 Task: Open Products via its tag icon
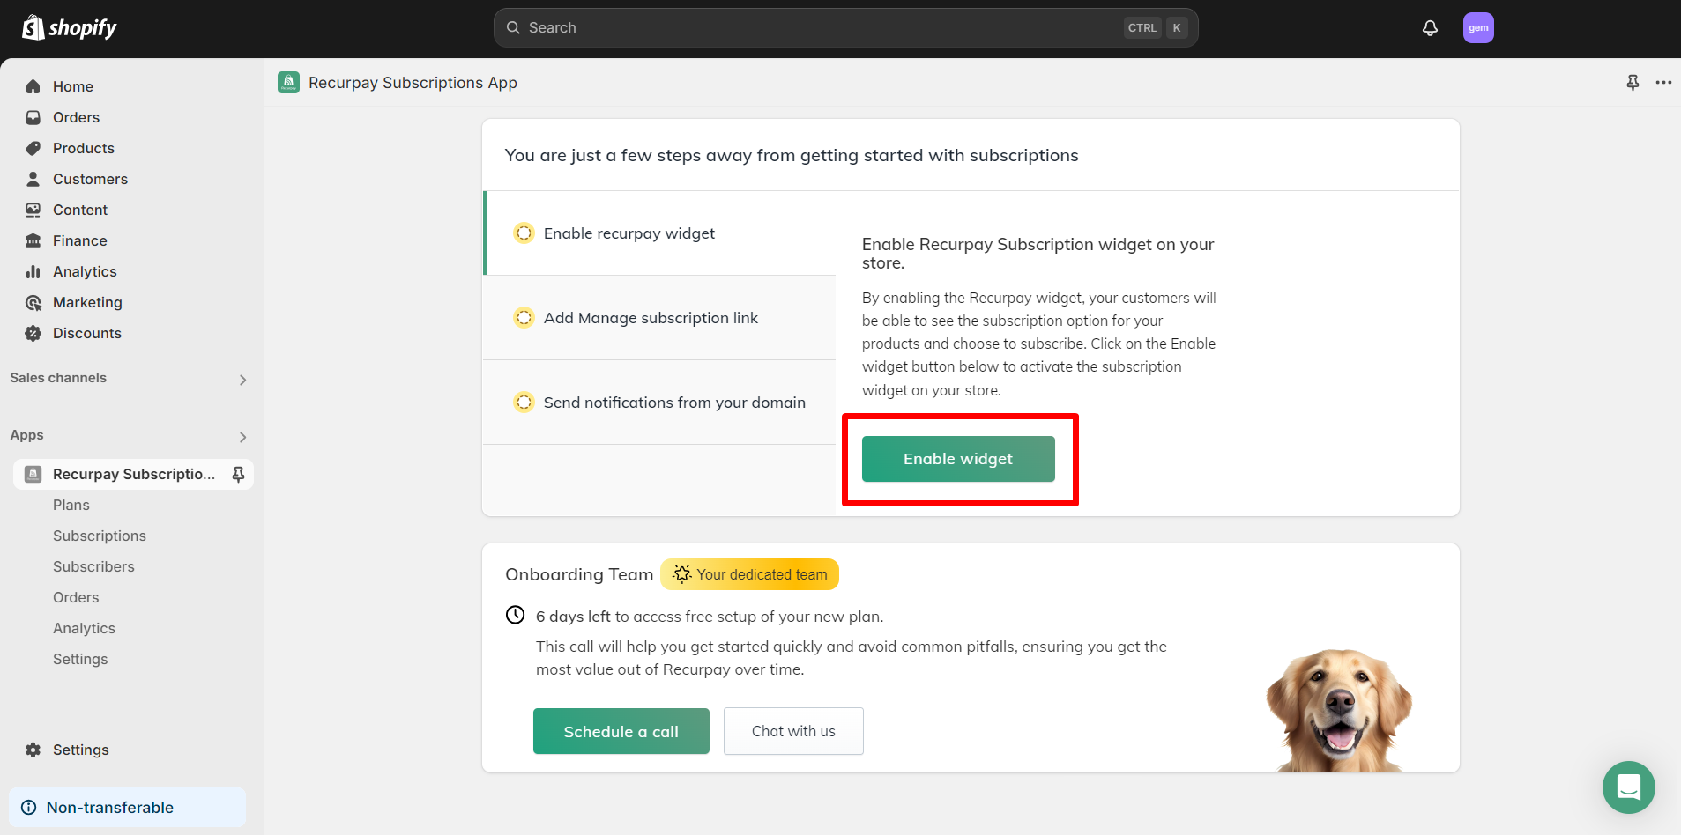coord(33,148)
